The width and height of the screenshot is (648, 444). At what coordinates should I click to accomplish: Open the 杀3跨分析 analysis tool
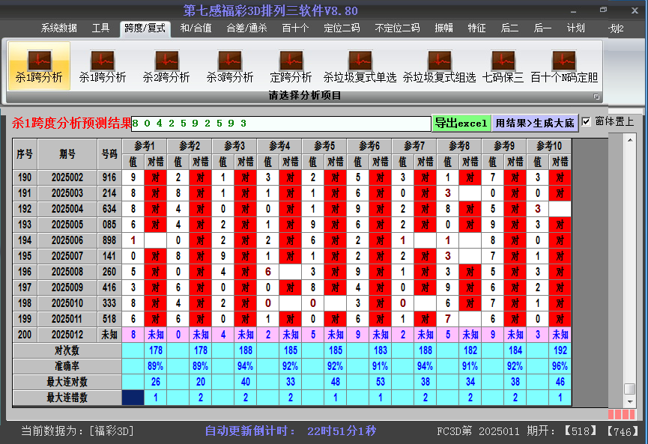click(x=230, y=66)
